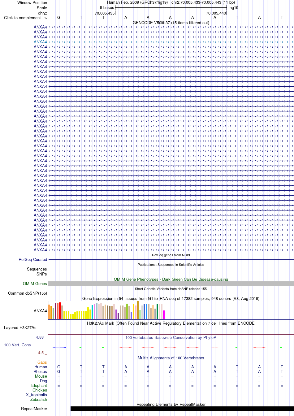Click the 'Click to complement -->' label

click(25, 18)
